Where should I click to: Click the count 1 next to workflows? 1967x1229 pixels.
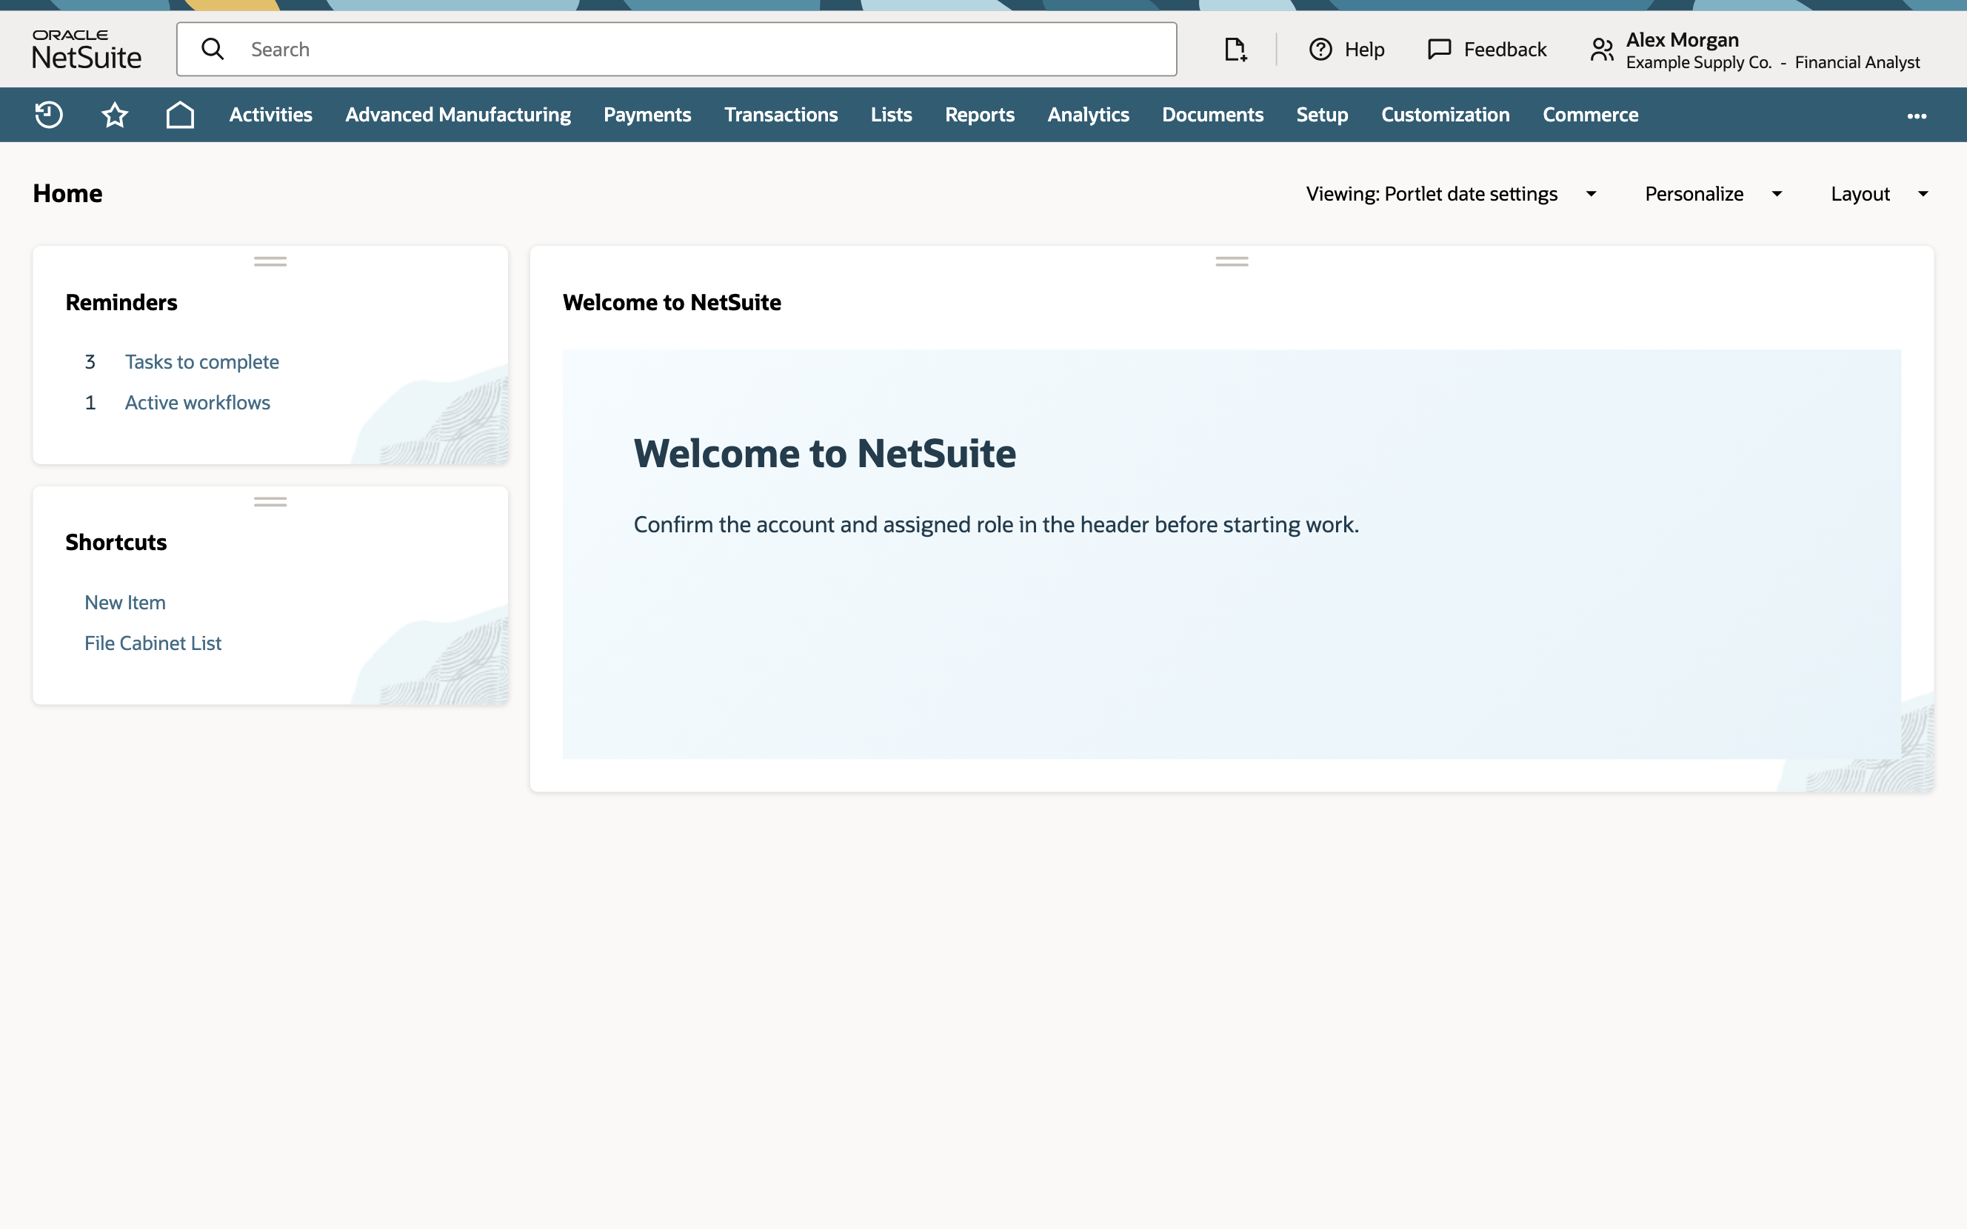coord(90,402)
